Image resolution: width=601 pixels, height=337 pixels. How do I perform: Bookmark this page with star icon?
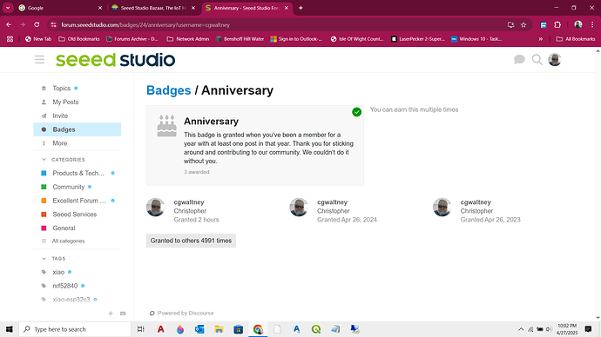coord(523,25)
